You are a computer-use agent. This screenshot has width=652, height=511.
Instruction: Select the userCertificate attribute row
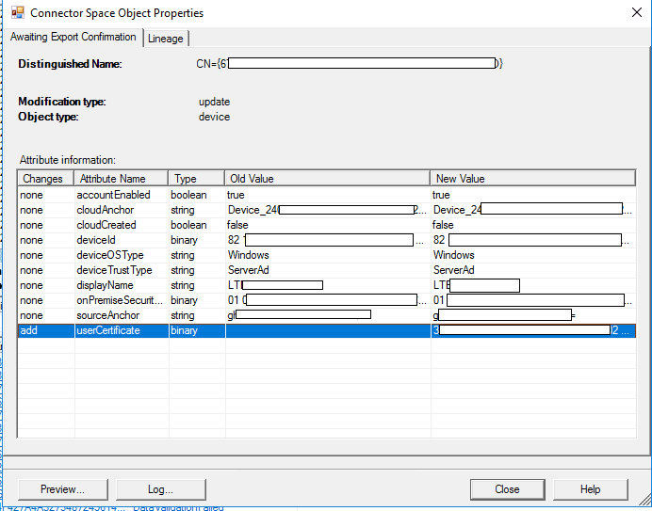pos(327,330)
